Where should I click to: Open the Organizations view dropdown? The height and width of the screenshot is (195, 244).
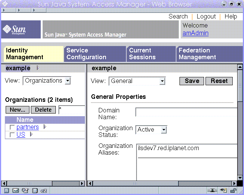(47, 81)
